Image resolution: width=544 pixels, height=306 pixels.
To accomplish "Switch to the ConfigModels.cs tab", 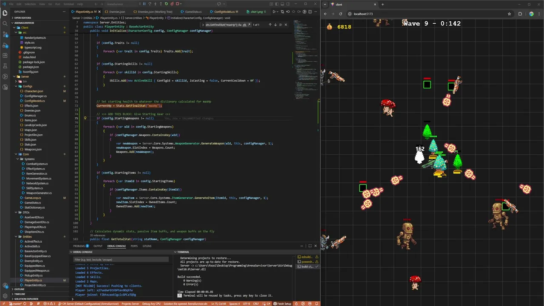I will coord(224,11).
